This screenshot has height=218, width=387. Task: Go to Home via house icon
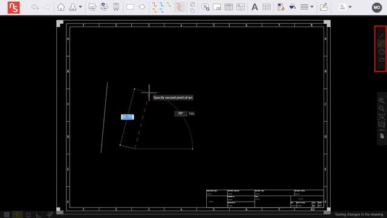(x=60, y=7)
